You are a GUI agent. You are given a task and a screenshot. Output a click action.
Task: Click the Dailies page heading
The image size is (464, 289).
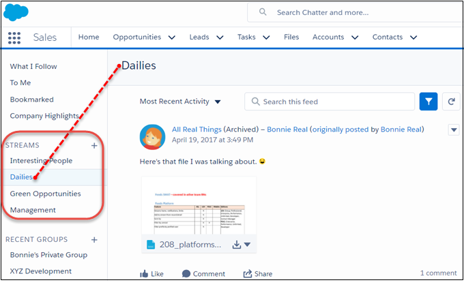click(x=139, y=65)
